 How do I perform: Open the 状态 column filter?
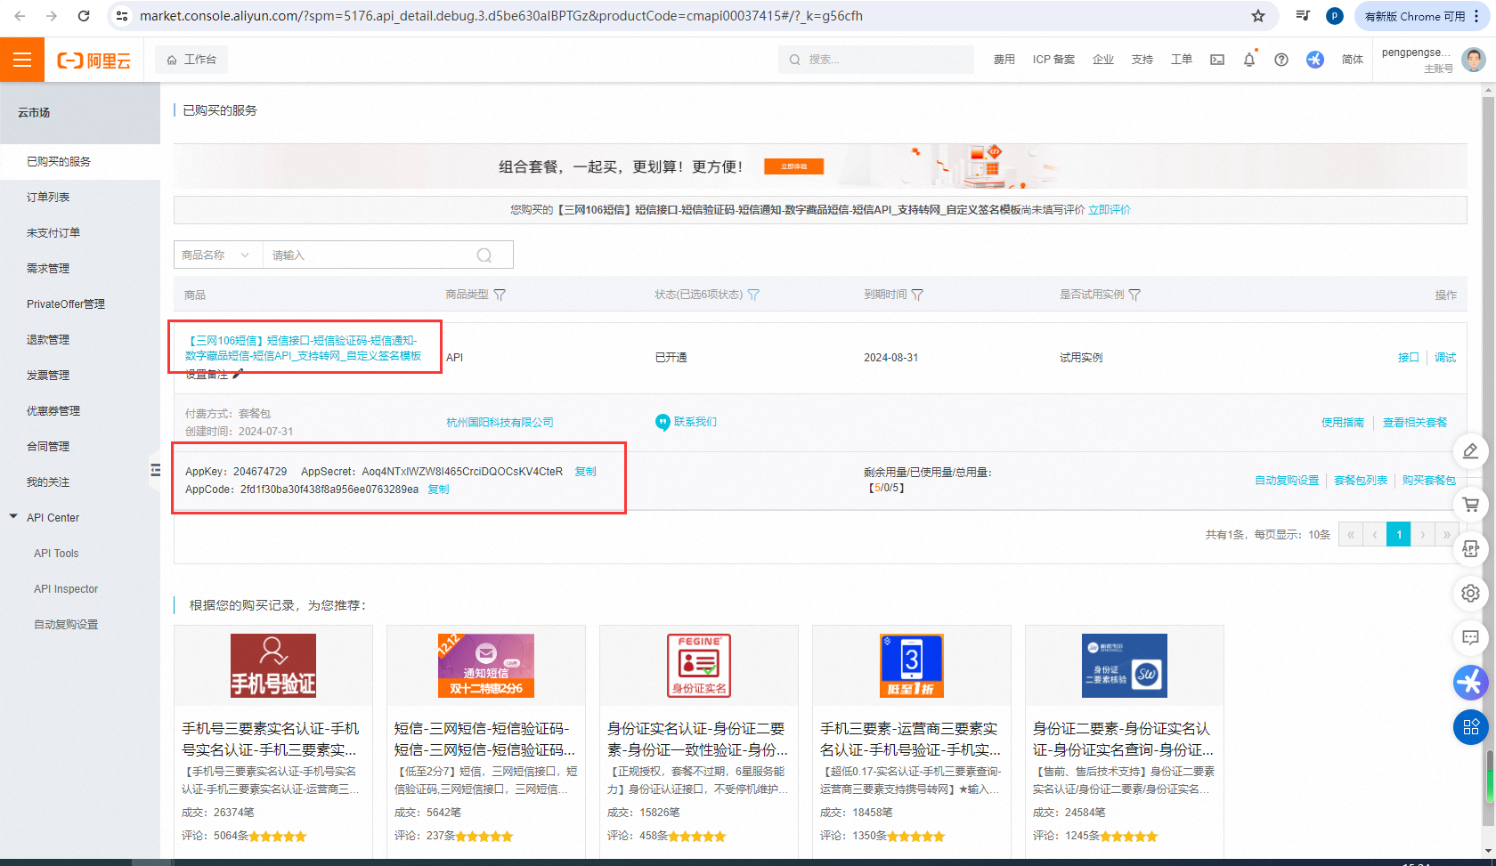pyautogui.click(x=753, y=295)
